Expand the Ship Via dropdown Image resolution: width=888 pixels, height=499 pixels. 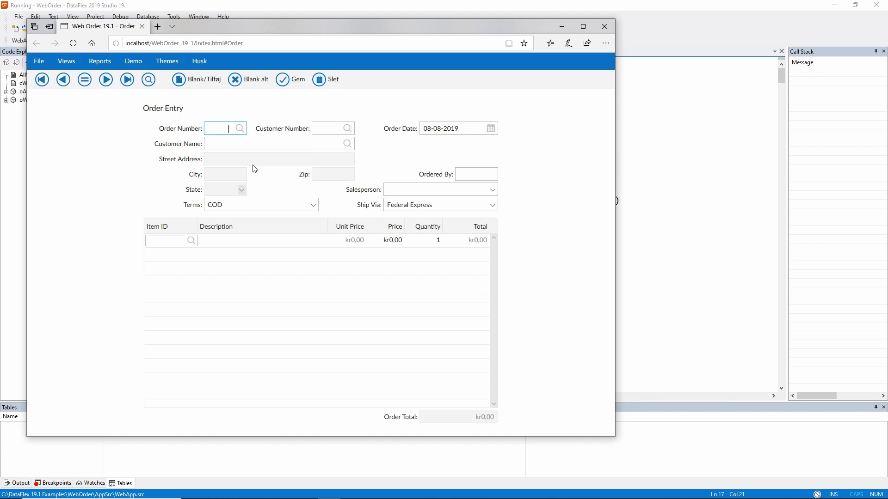click(x=493, y=205)
